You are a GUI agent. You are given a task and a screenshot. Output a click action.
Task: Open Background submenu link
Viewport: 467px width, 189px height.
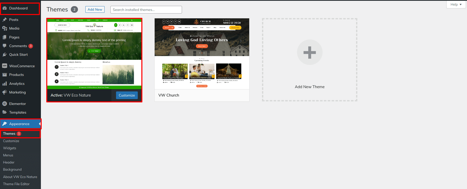click(x=12, y=169)
